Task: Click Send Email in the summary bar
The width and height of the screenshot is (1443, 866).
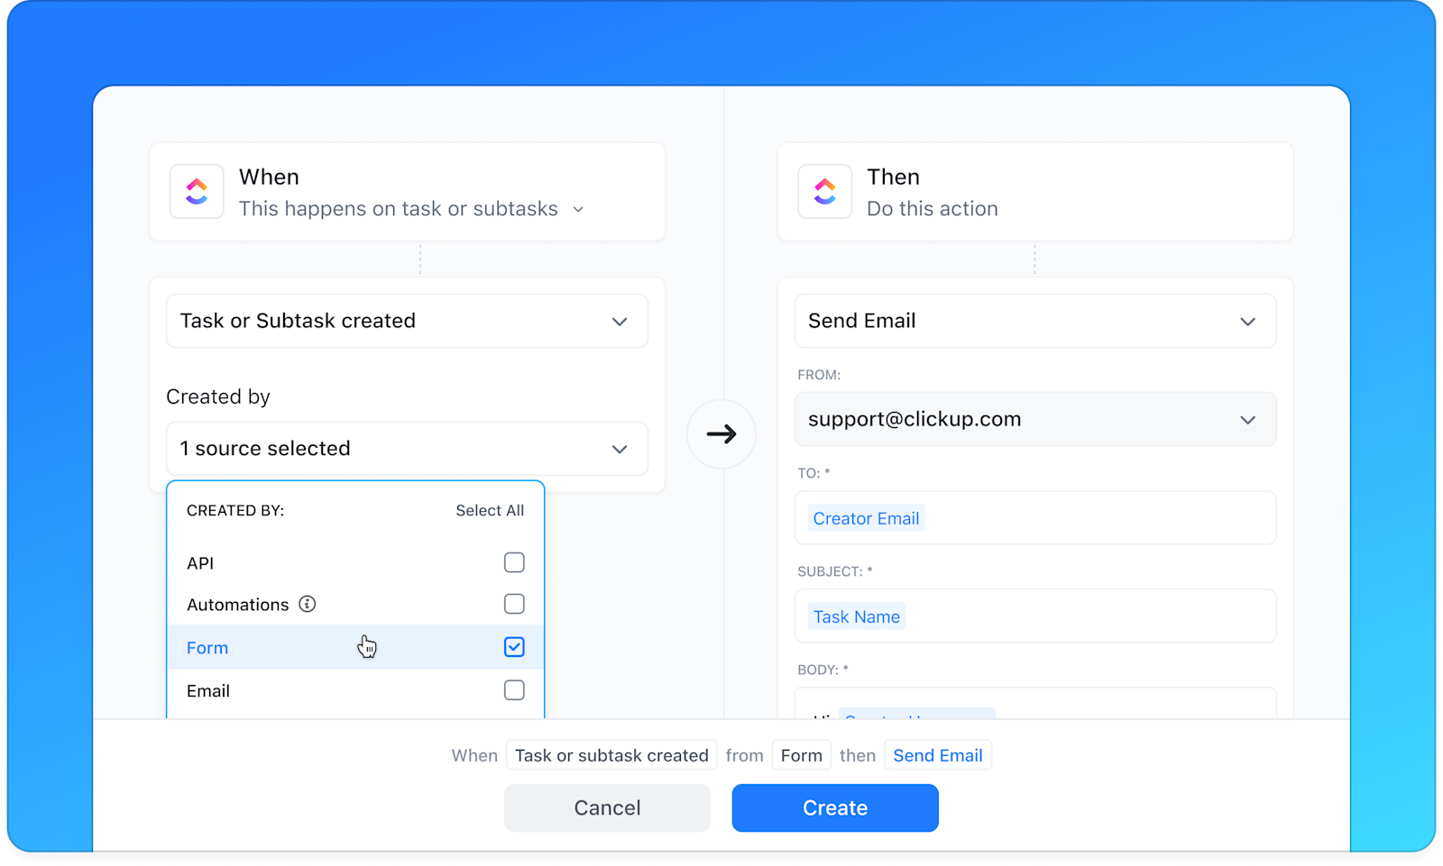Action: (937, 755)
